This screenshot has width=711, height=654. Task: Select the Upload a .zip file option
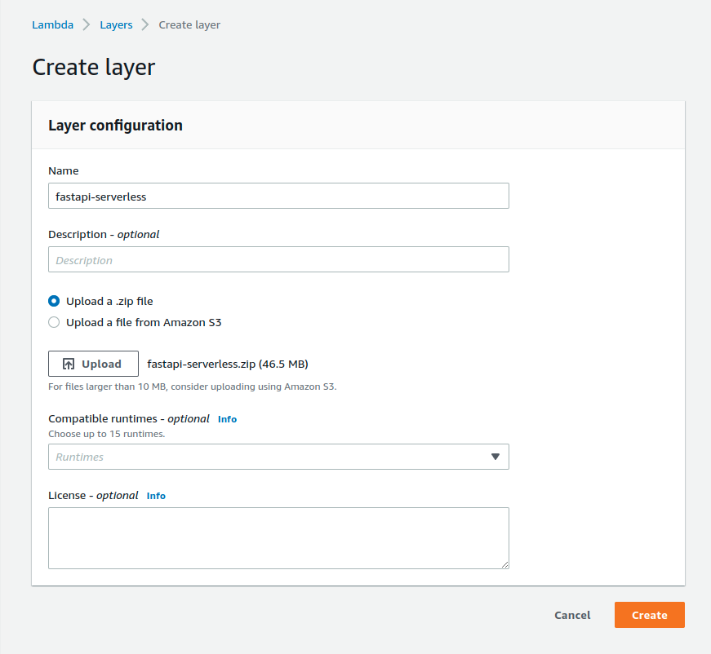(x=54, y=301)
